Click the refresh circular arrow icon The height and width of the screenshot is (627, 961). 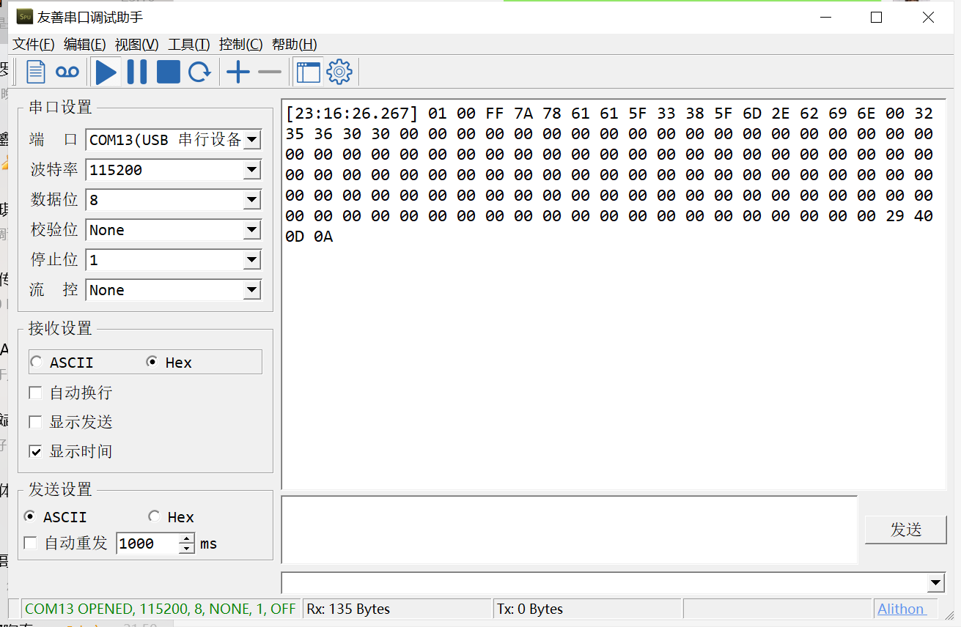(199, 72)
